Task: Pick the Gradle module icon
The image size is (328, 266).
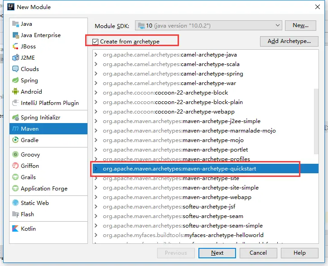Action: [15, 140]
